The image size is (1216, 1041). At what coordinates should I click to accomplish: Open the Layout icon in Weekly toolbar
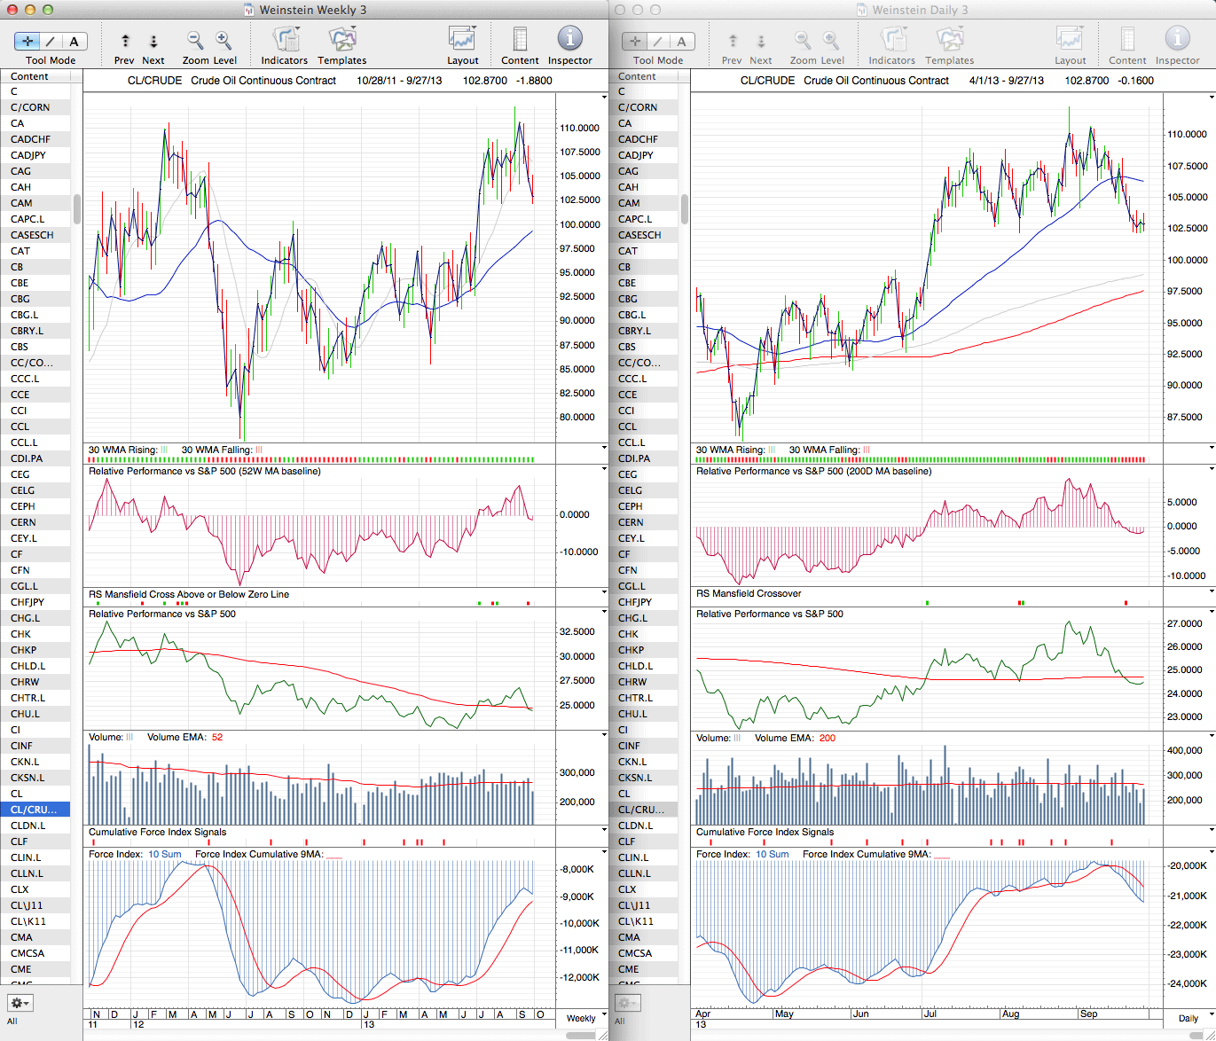pos(462,41)
